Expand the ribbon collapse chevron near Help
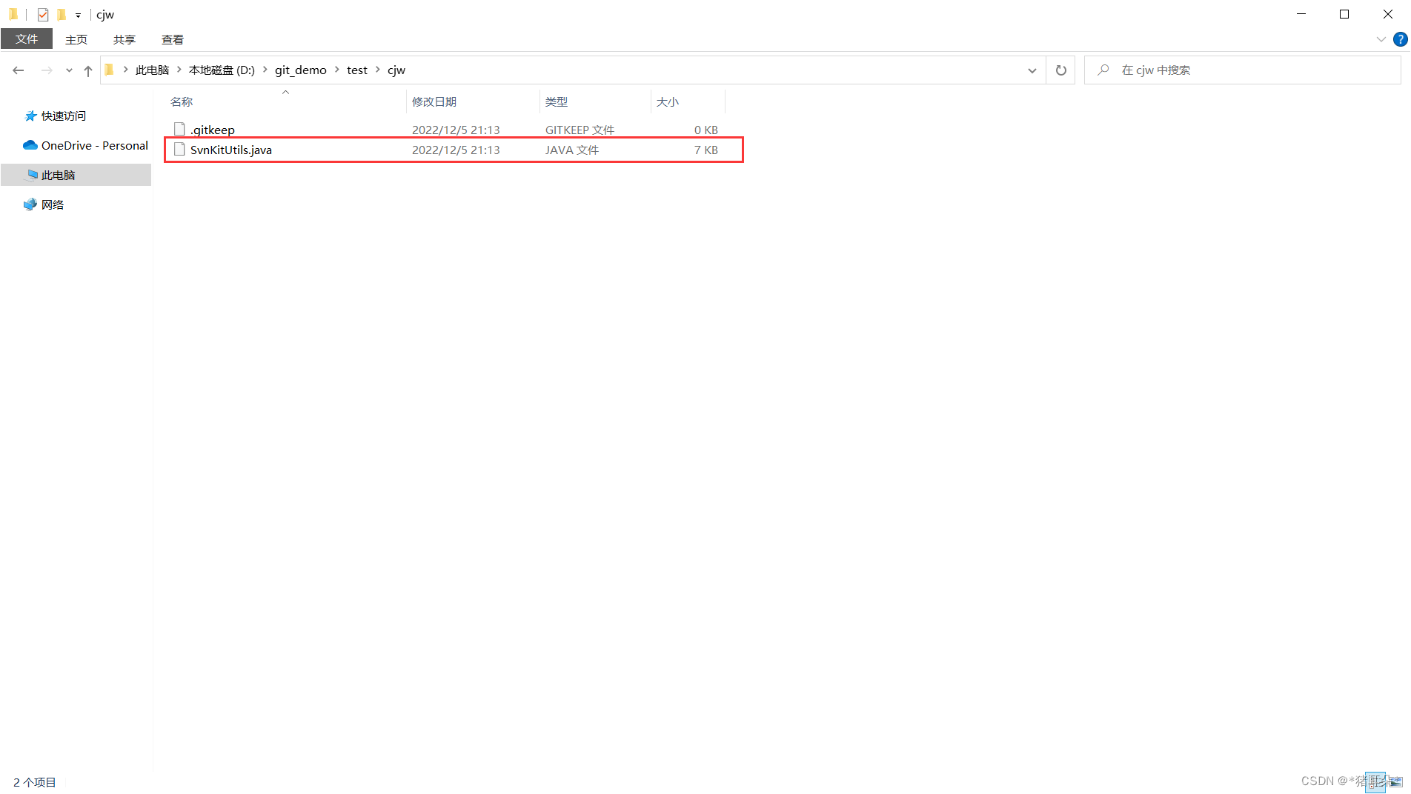 pos(1380,39)
